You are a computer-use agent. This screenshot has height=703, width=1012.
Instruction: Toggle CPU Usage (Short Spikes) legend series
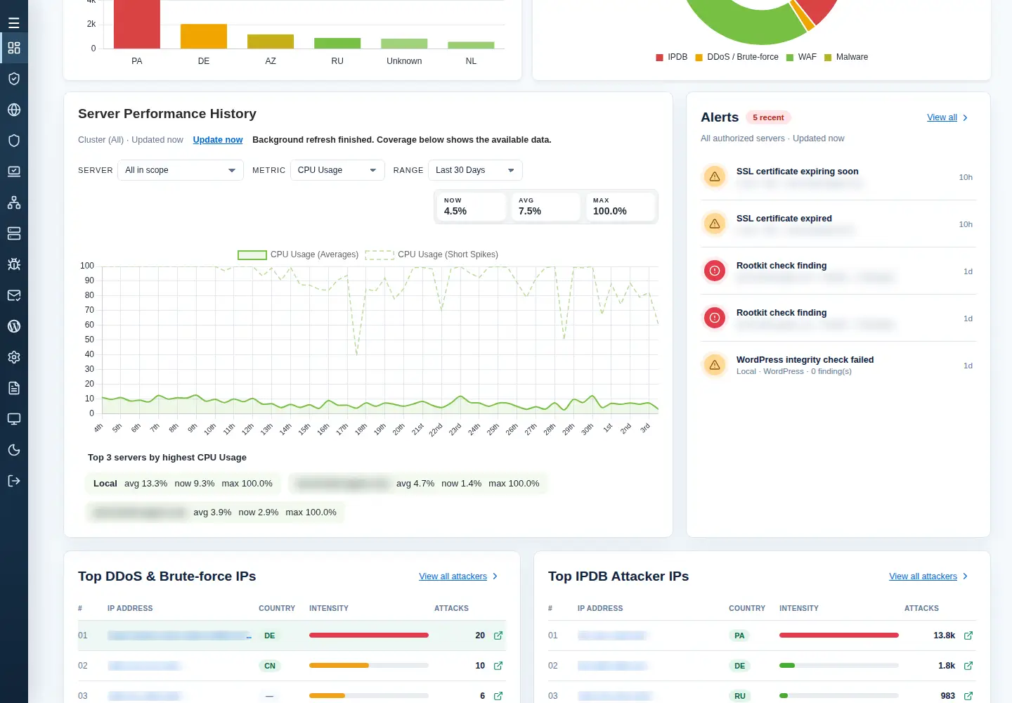point(432,254)
